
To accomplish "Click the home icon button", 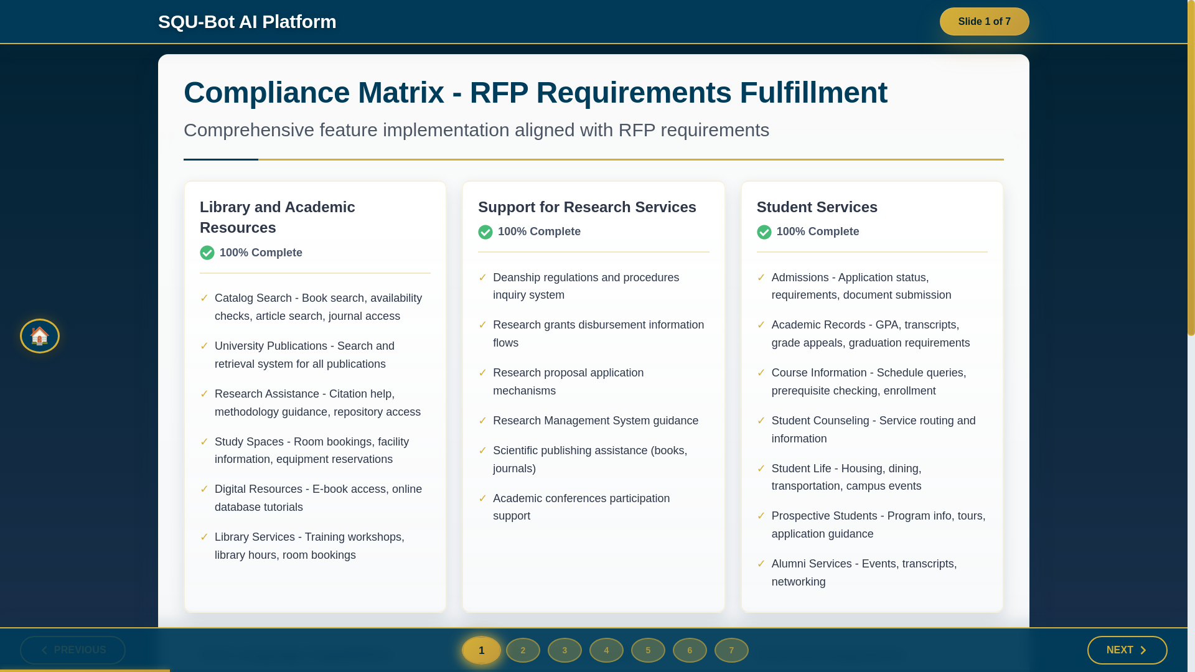I will [x=40, y=336].
